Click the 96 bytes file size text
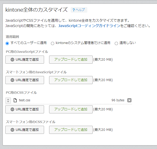Screen dimensions: 157x149 [118, 100]
